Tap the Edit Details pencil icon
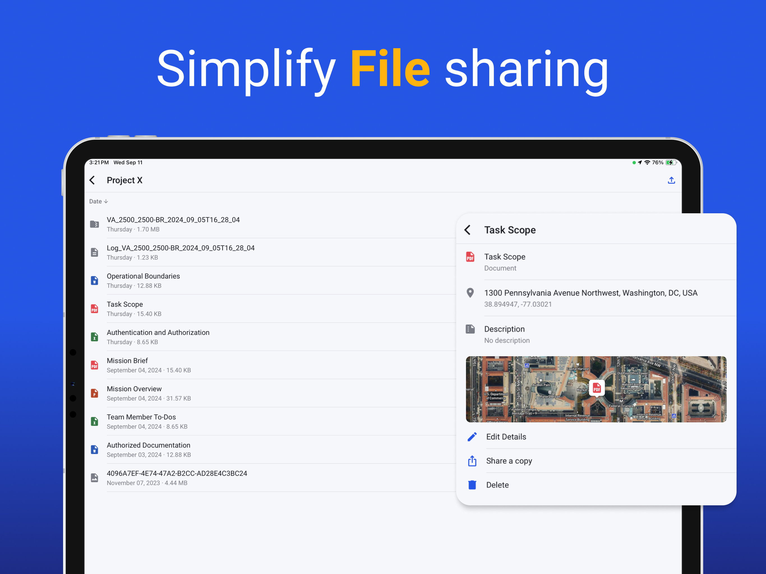 pos(472,437)
